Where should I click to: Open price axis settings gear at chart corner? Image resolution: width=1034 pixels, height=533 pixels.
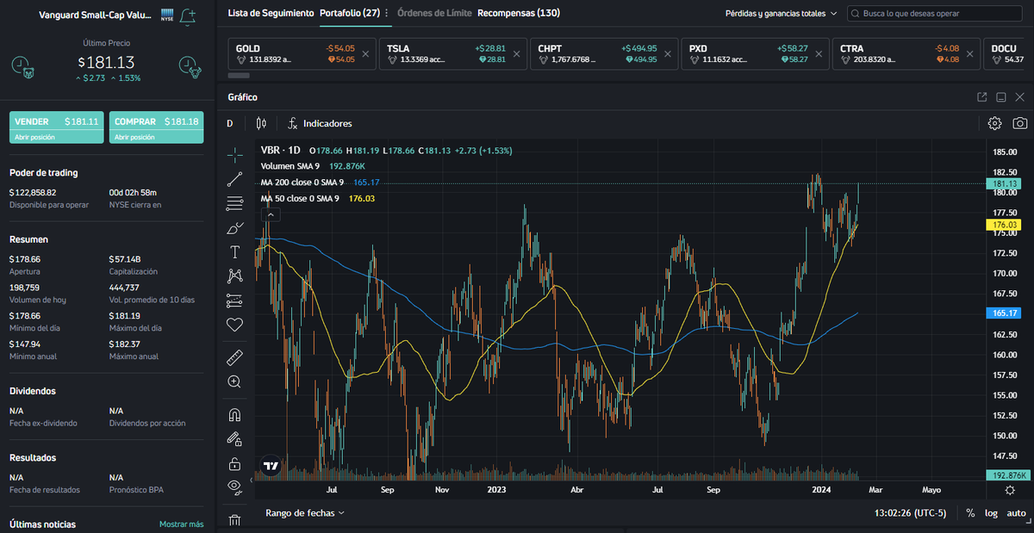pos(1010,489)
